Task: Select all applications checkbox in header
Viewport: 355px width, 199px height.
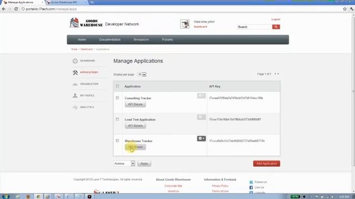Action: point(117,86)
